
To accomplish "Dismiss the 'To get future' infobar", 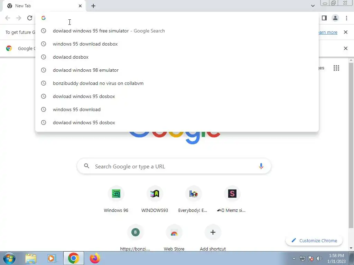I will (x=345, y=32).
